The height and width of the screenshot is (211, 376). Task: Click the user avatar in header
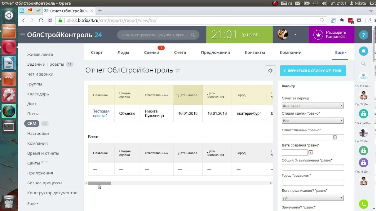click(x=283, y=35)
